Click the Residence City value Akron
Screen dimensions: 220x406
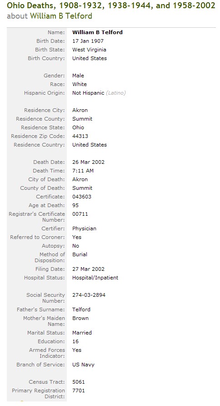[80, 110]
